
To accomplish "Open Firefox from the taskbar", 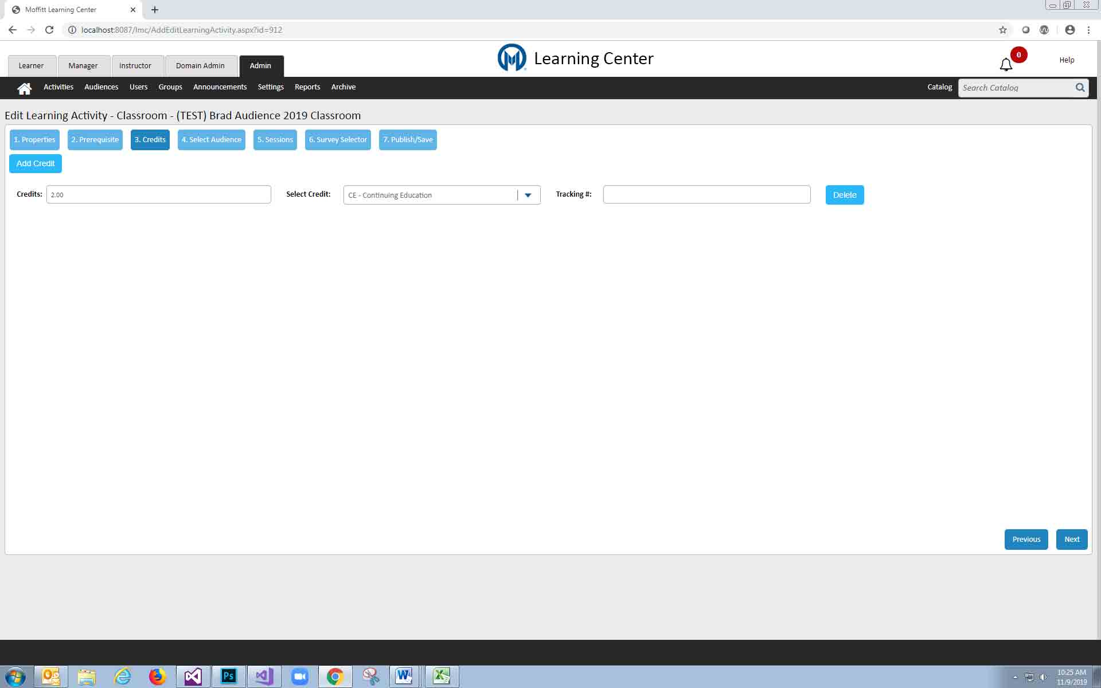I will click(x=157, y=677).
